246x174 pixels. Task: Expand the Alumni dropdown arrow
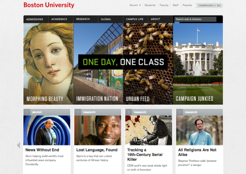coord(140,5)
